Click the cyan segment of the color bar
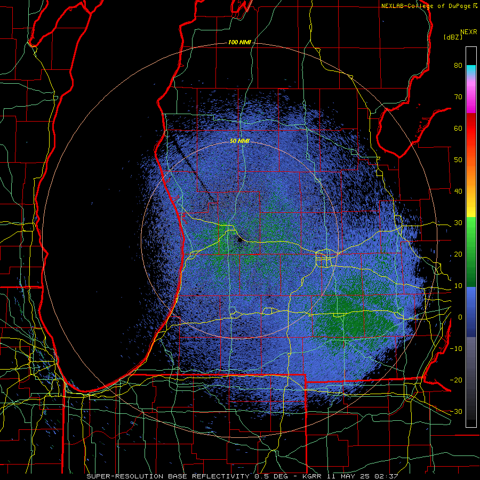 point(471,69)
